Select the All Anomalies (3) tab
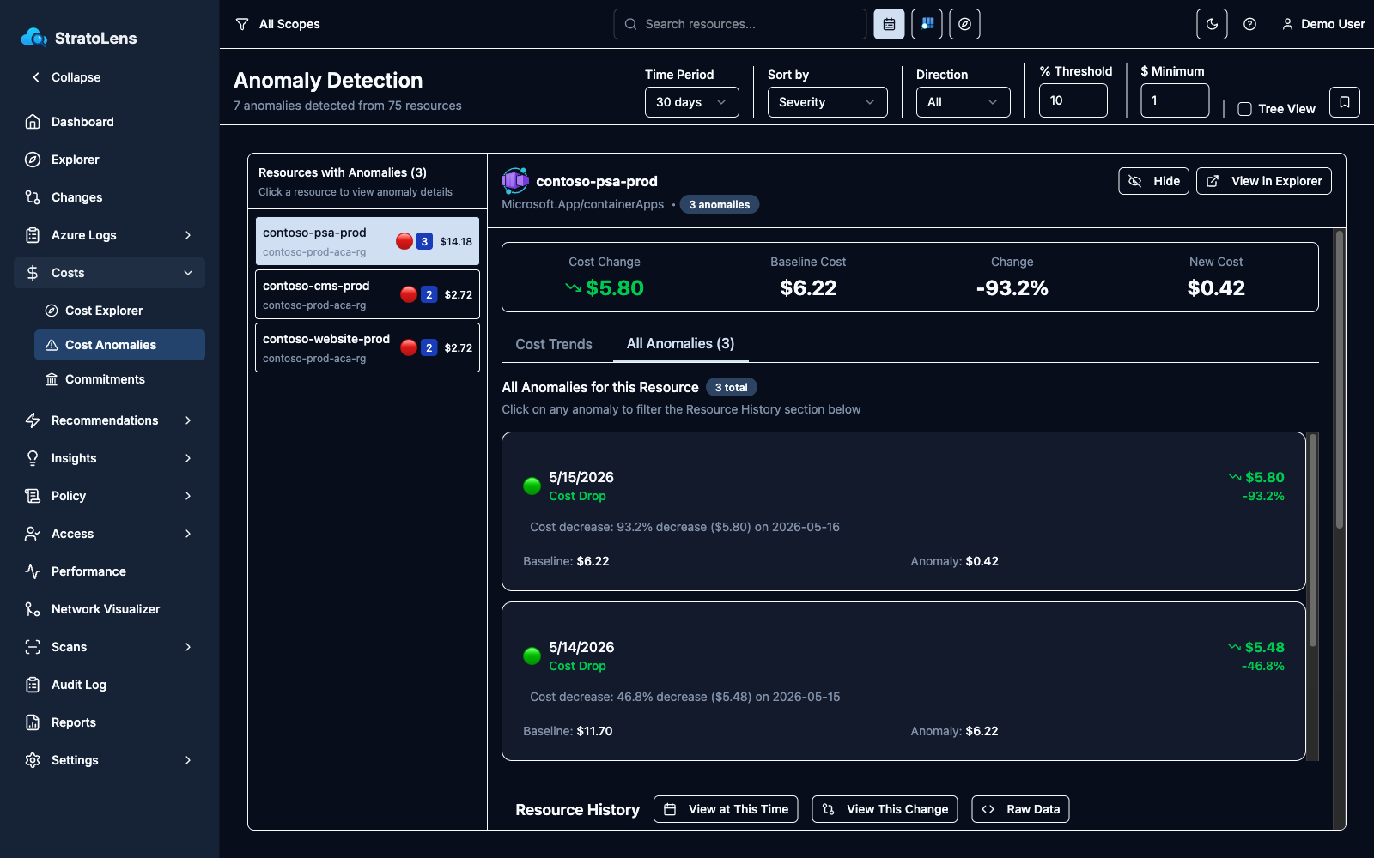The image size is (1374, 858). point(680,344)
